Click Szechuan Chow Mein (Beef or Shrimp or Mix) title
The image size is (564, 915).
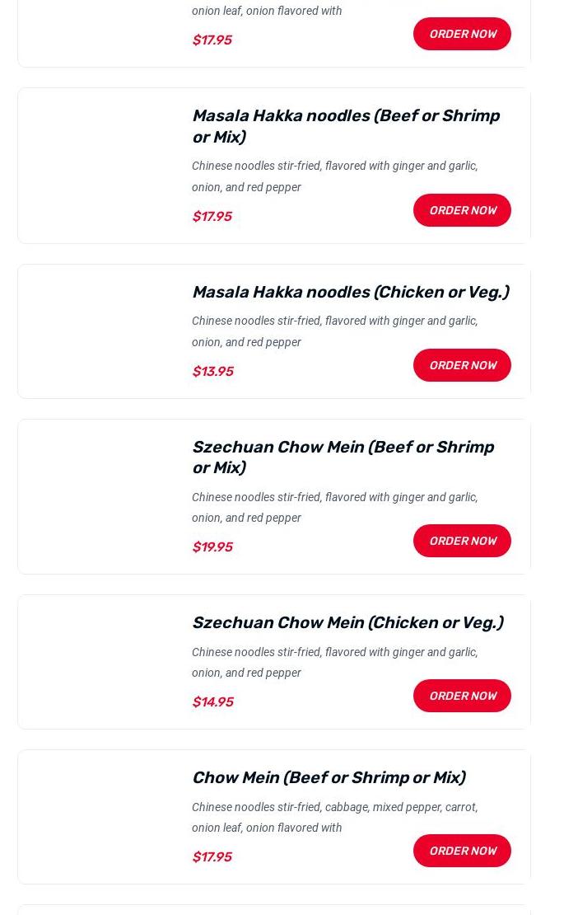(343, 457)
